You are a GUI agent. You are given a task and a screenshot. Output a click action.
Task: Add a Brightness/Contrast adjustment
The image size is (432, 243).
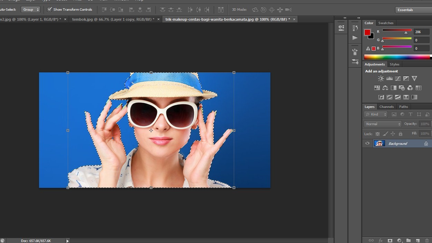(x=381, y=79)
